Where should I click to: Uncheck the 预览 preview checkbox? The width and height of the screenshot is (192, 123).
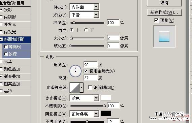point(156,20)
